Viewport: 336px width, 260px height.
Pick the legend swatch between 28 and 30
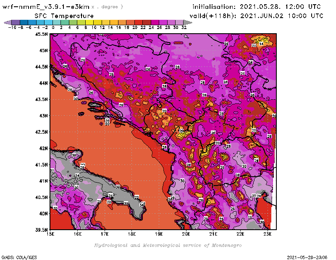pos(171,22)
